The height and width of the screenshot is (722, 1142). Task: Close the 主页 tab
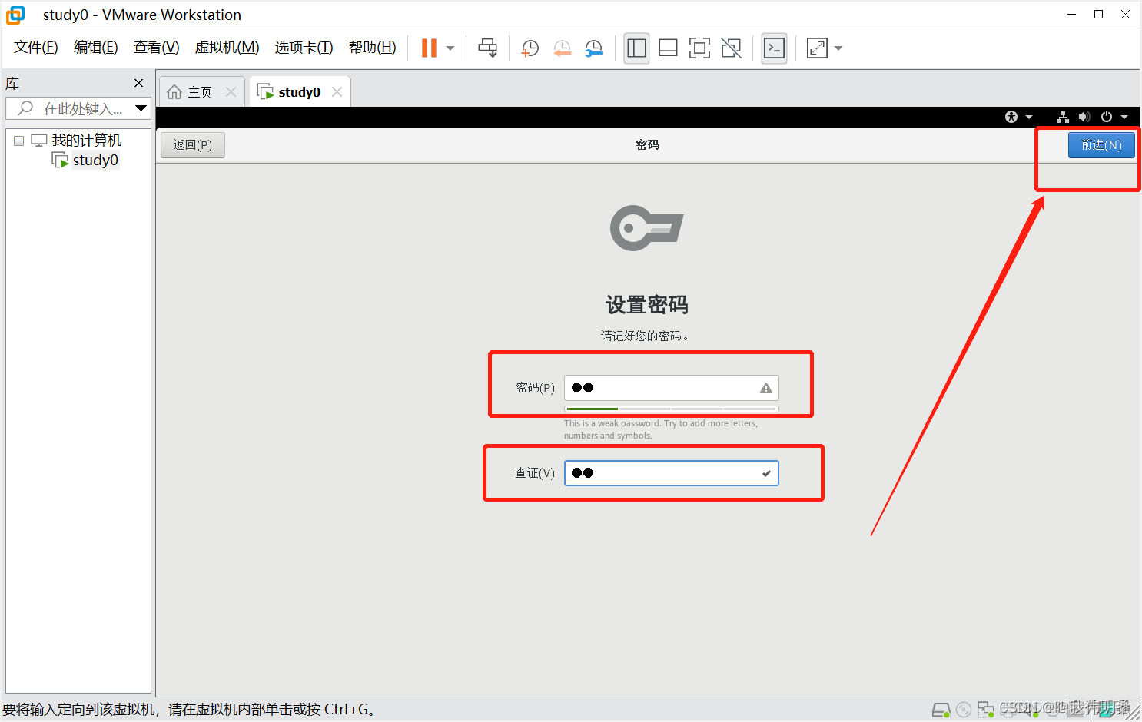(x=231, y=92)
